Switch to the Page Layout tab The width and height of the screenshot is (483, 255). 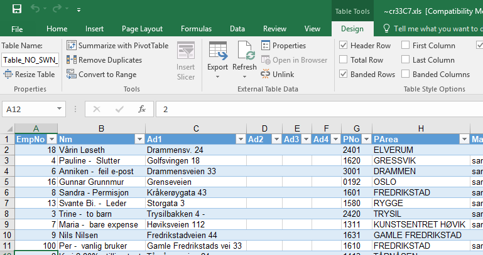(142, 29)
